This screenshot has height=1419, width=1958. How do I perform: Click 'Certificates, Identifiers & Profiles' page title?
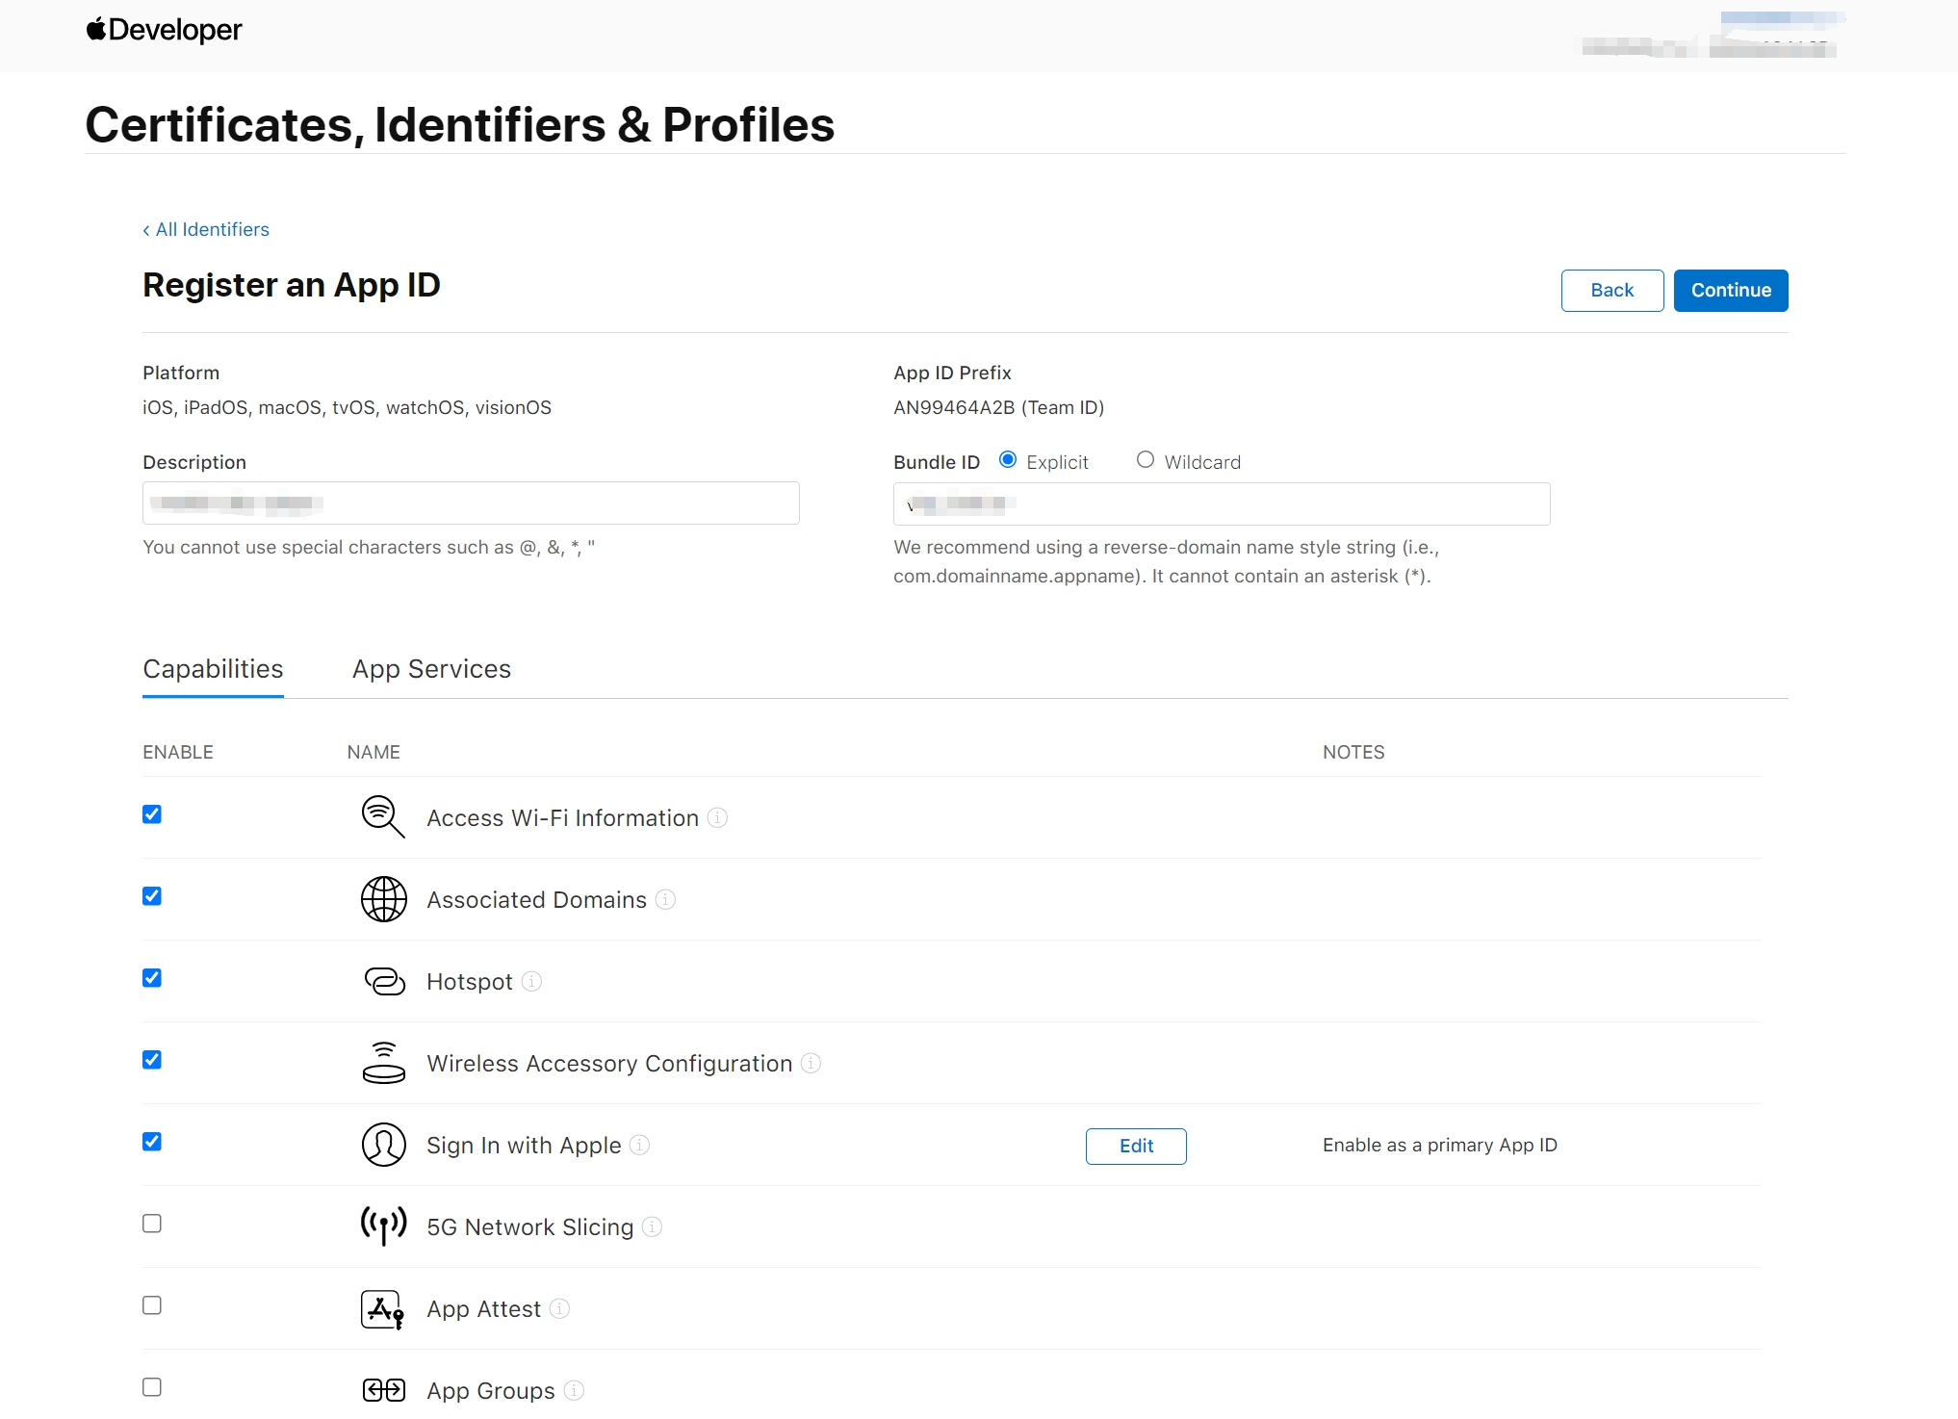(x=460, y=125)
